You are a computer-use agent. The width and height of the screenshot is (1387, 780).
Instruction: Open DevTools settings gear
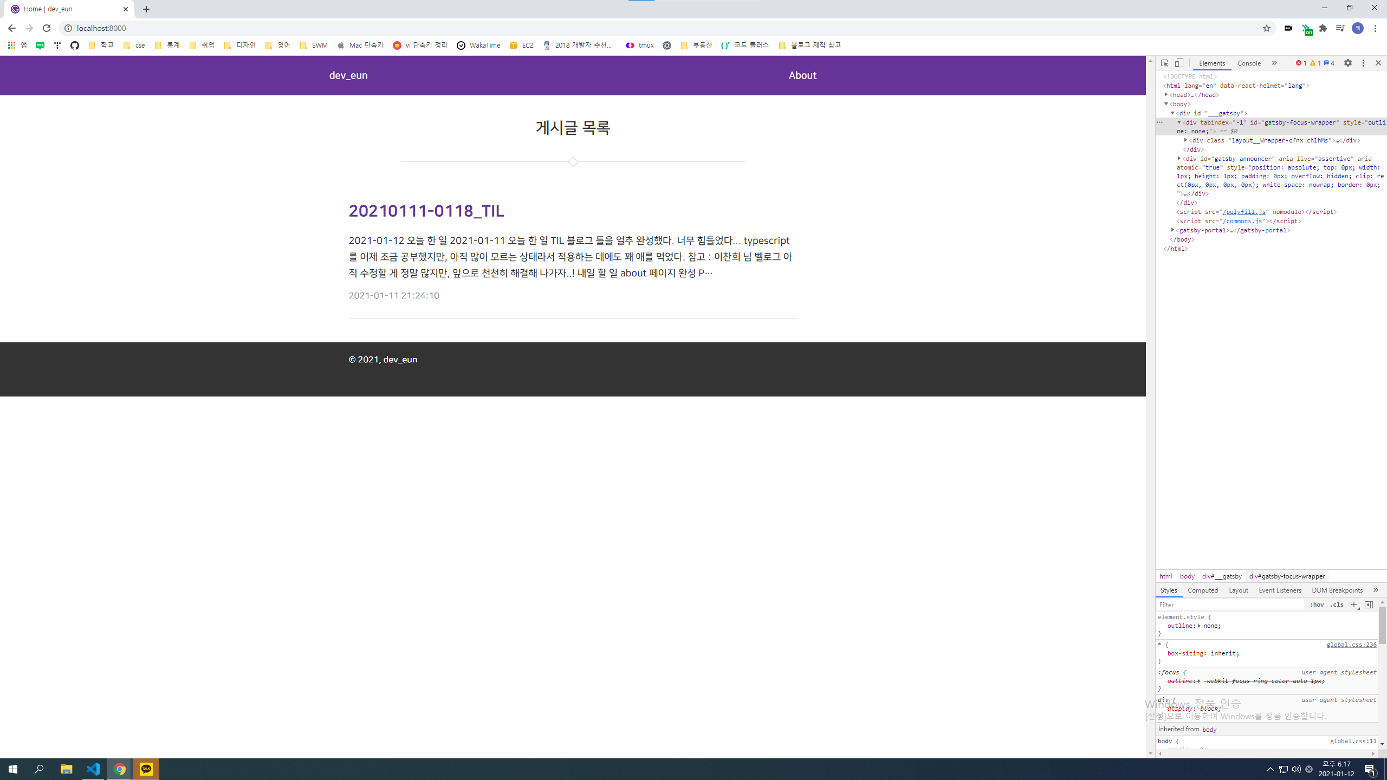coord(1348,63)
